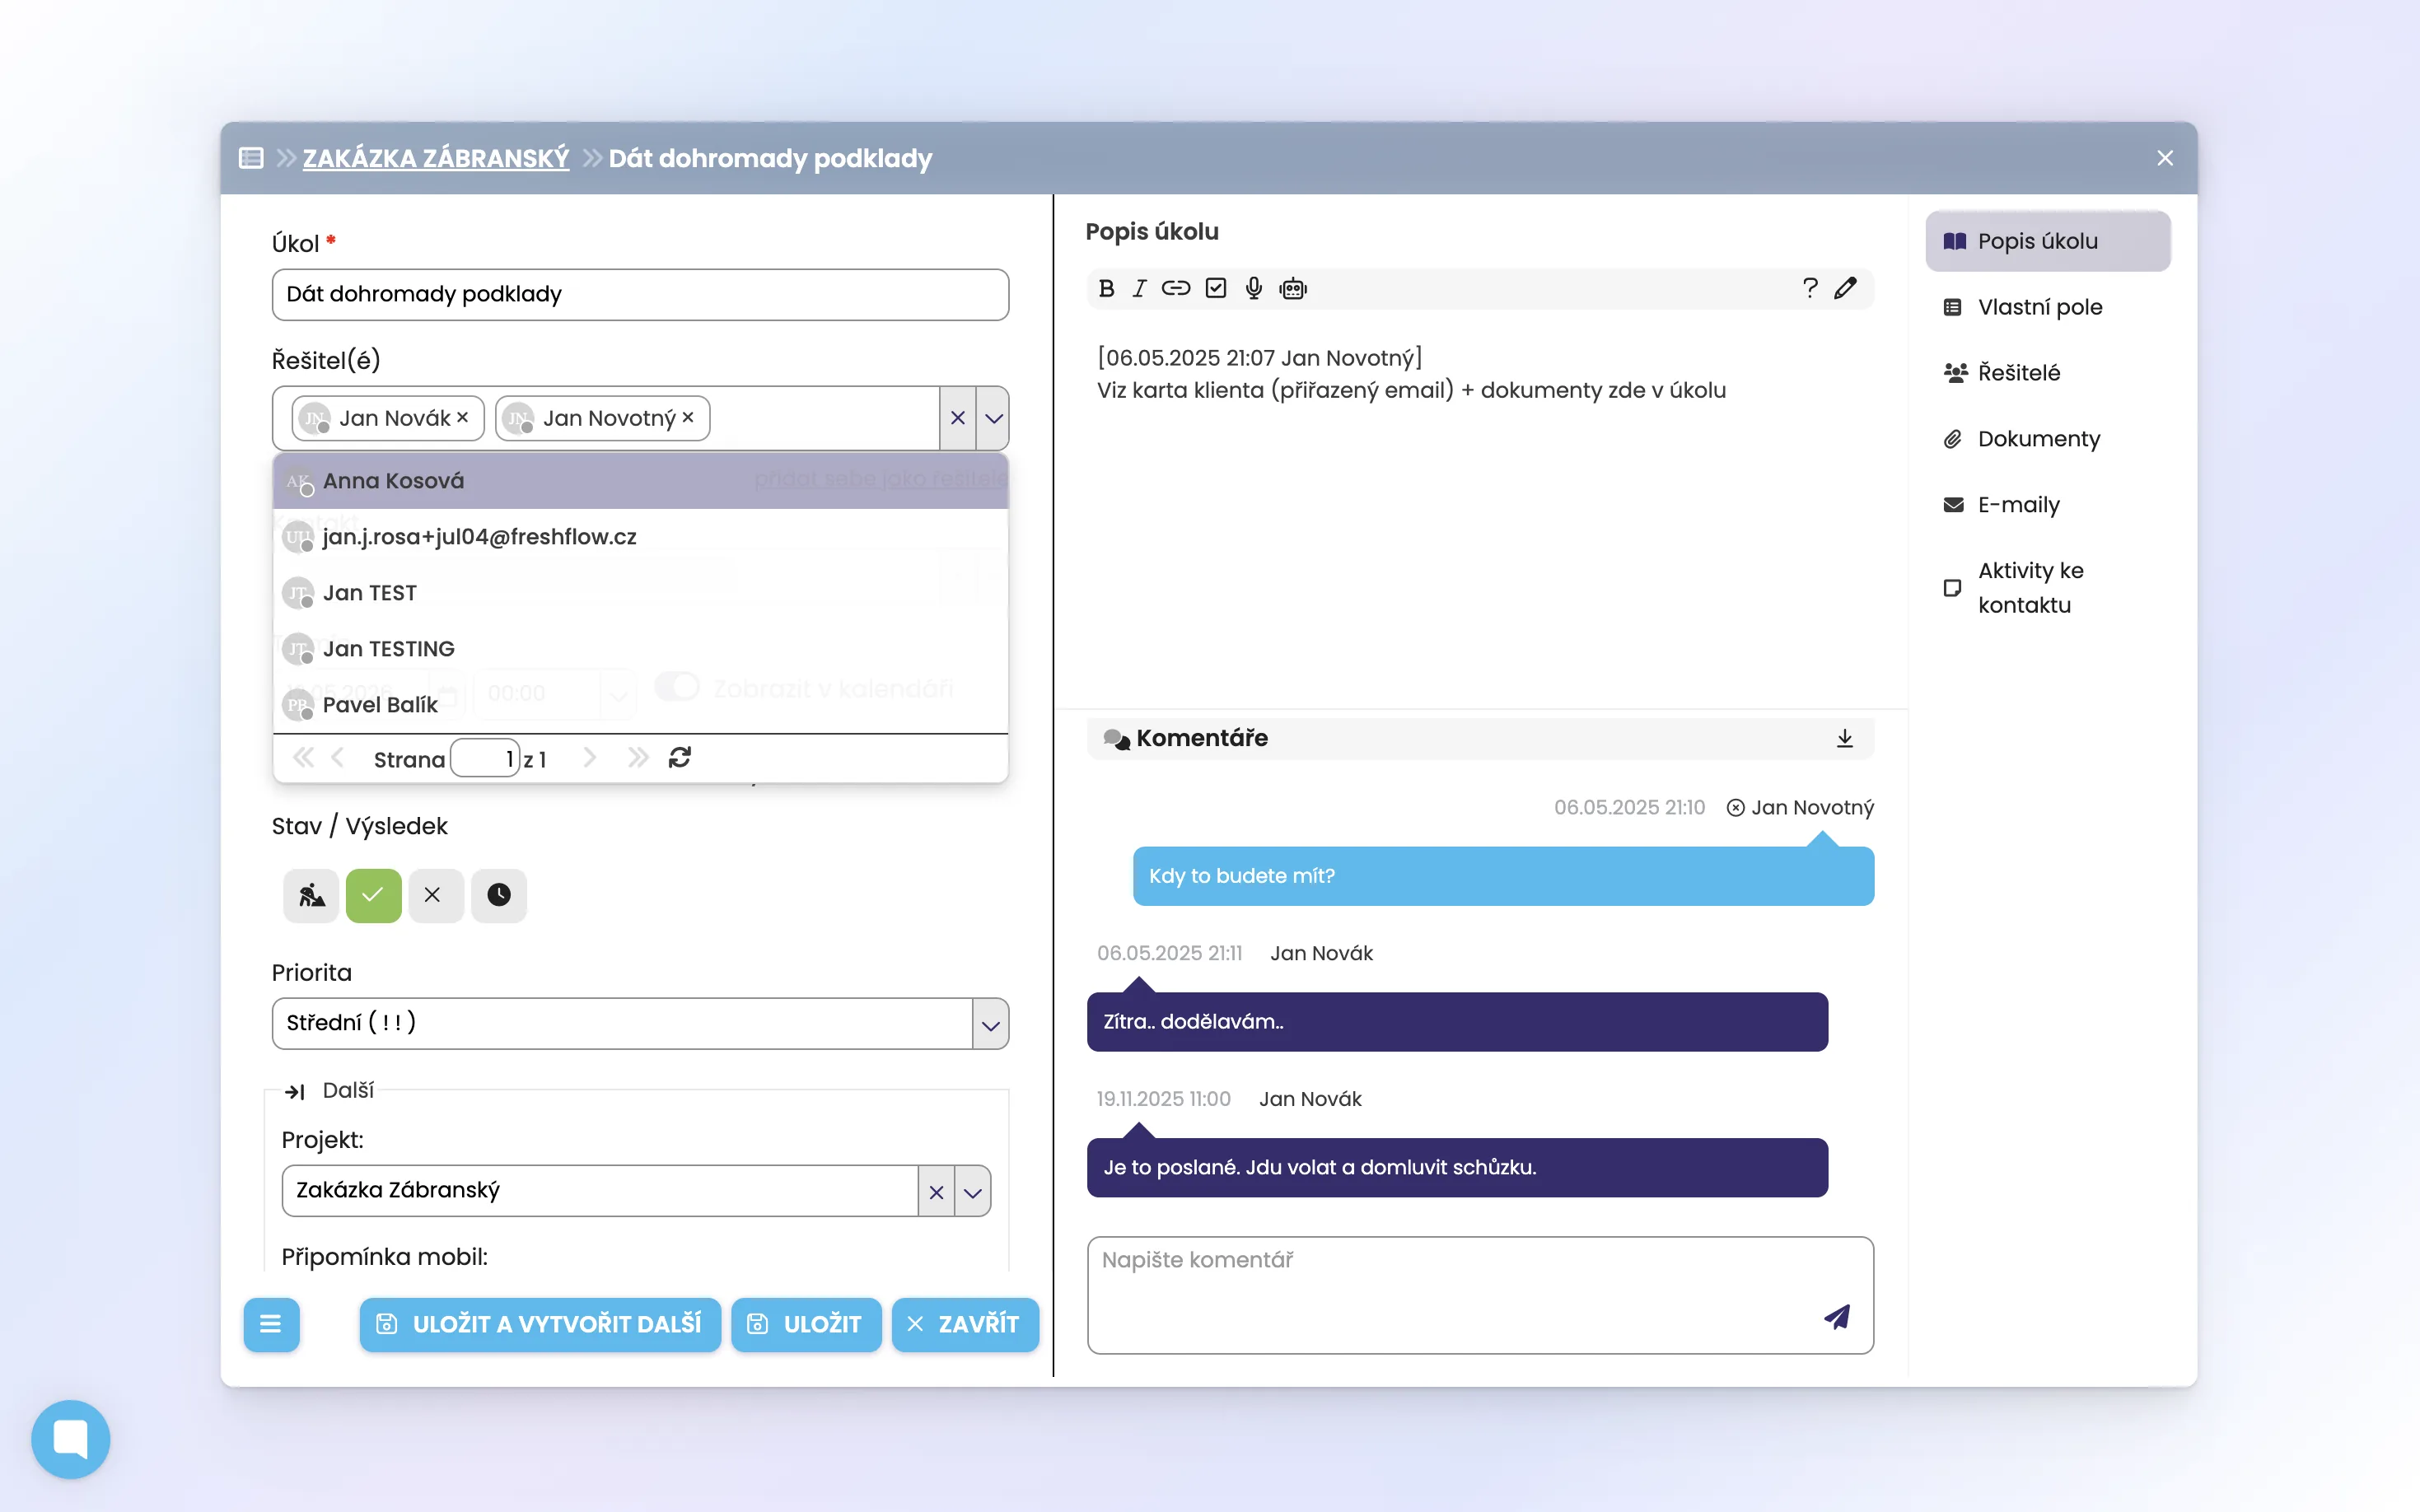
Task: Open the AI robot assistant tool
Action: 1293,289
